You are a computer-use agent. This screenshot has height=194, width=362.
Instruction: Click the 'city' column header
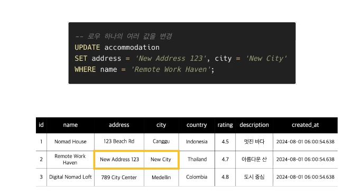tap(161, 125)
